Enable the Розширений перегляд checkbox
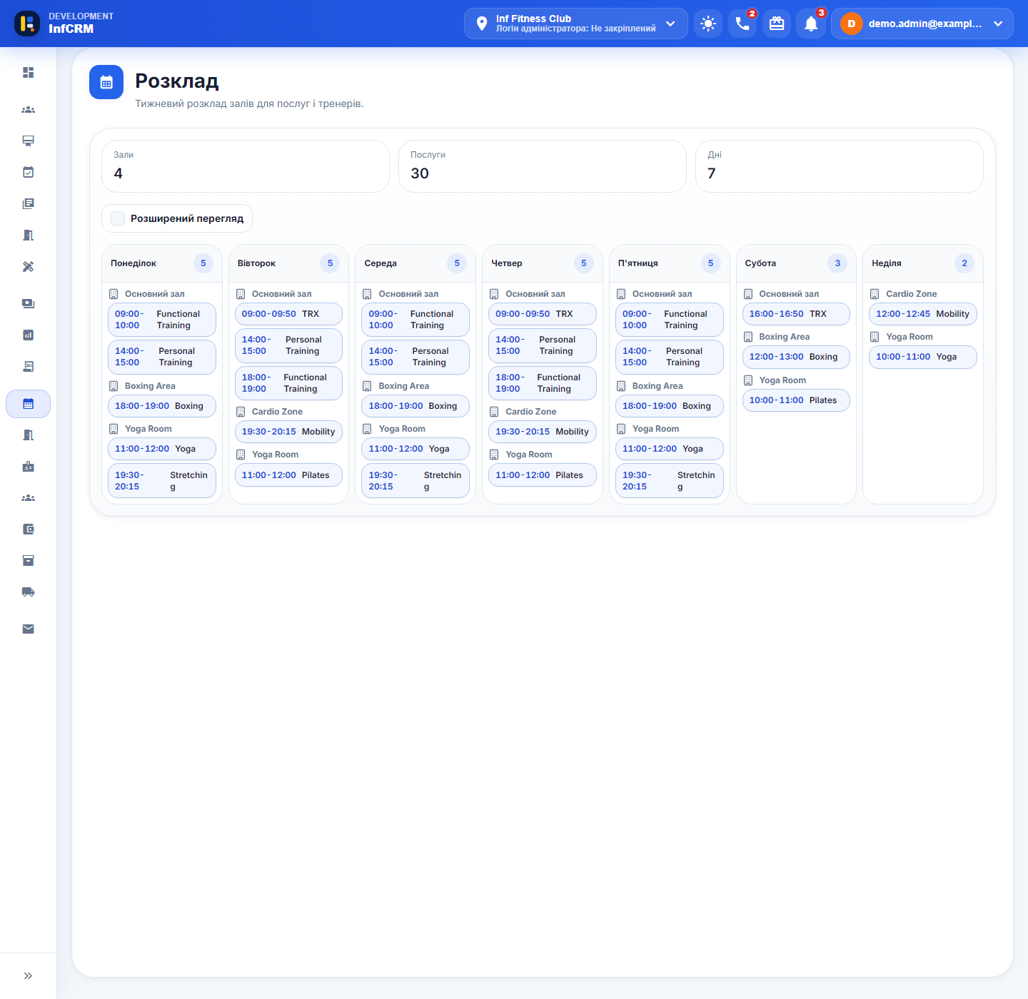1028x999 pixels. [119, 218]
